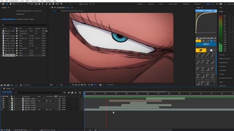The width and height of the screenshot is (234, 131).
Task: Toggle audio for layer 2 Ray Ele Comp 1
Action: click(x=4, y=101)
